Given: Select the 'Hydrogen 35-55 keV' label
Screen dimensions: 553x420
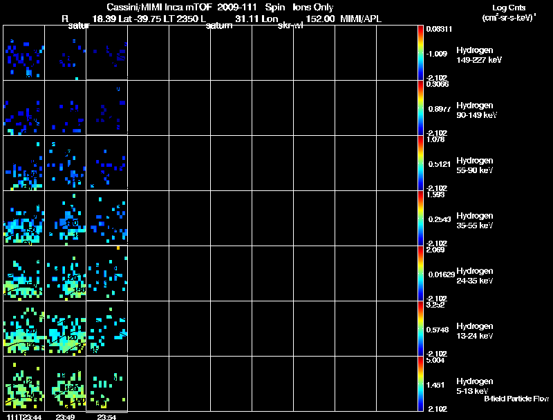Looking at the screenshot, I should click(x=475, y=221).
